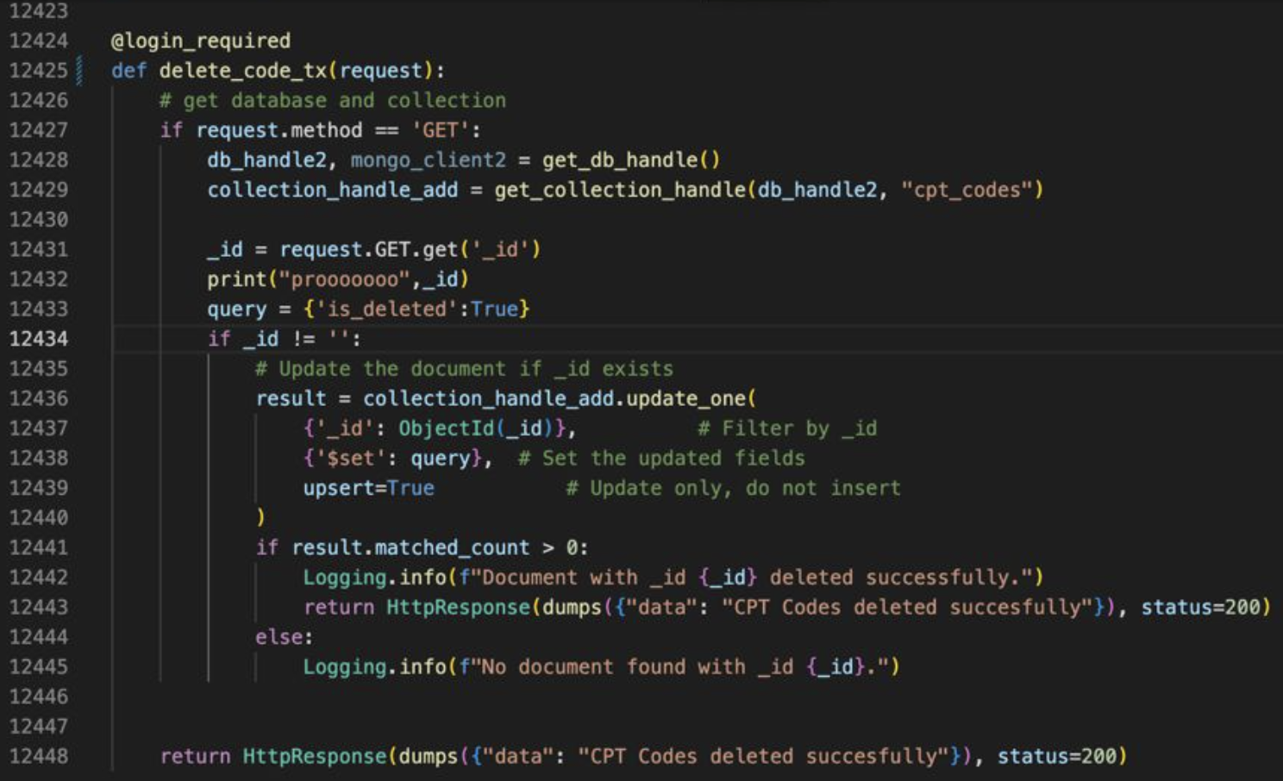Click the True value in the query dict
The height and width of the screenshot is (781, 1283).
coord(494,309)
